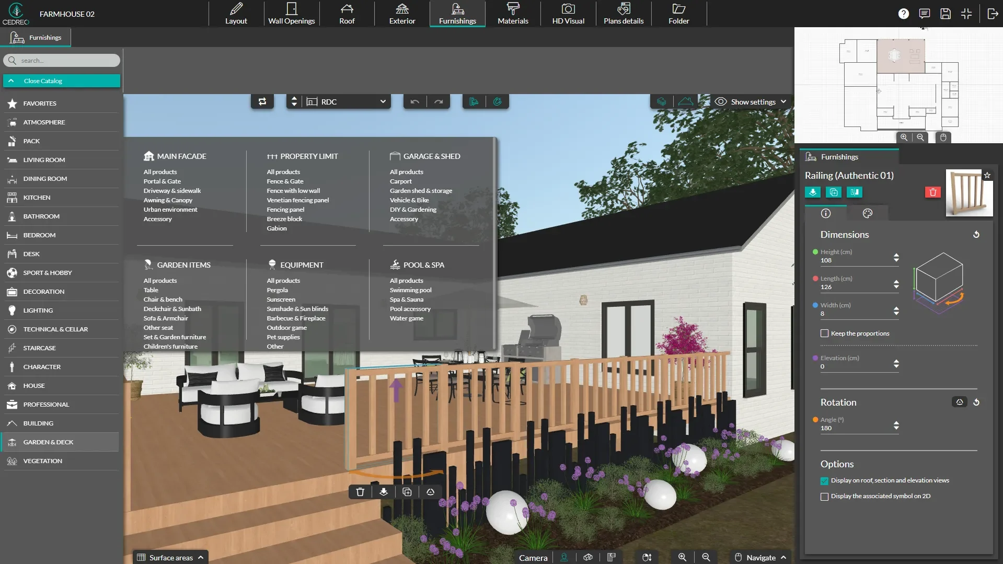Open Swimming pool under Pool & Spa
Image resolution: width=1003 pixels, height=564 pixels.
pyautogui.click(x=410, y=290)
